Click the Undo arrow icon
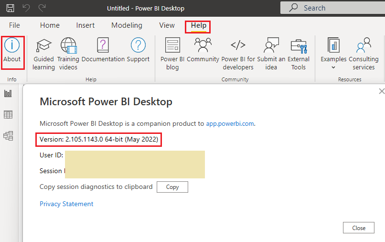This screenshot has height=242, width=385. tap(26, 8)
